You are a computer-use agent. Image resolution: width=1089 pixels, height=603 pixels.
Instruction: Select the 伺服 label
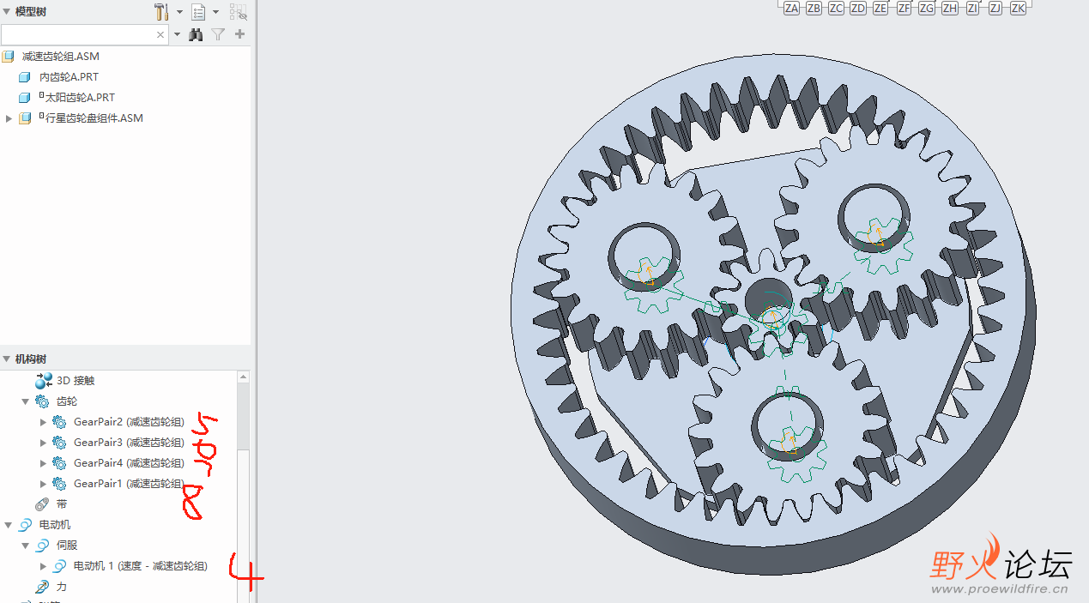click(x=67, y=546)
